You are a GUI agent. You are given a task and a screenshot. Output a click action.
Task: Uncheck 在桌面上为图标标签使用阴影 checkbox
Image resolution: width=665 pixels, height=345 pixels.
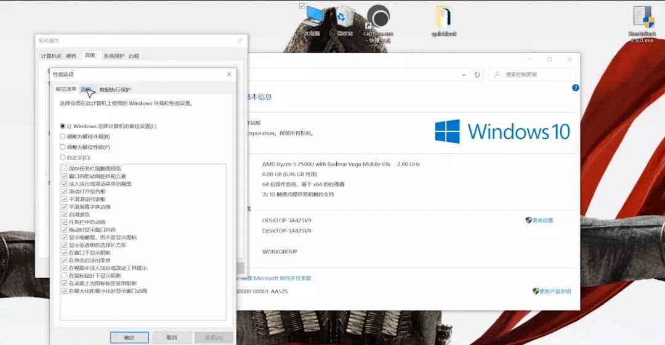tap(65, 283)
